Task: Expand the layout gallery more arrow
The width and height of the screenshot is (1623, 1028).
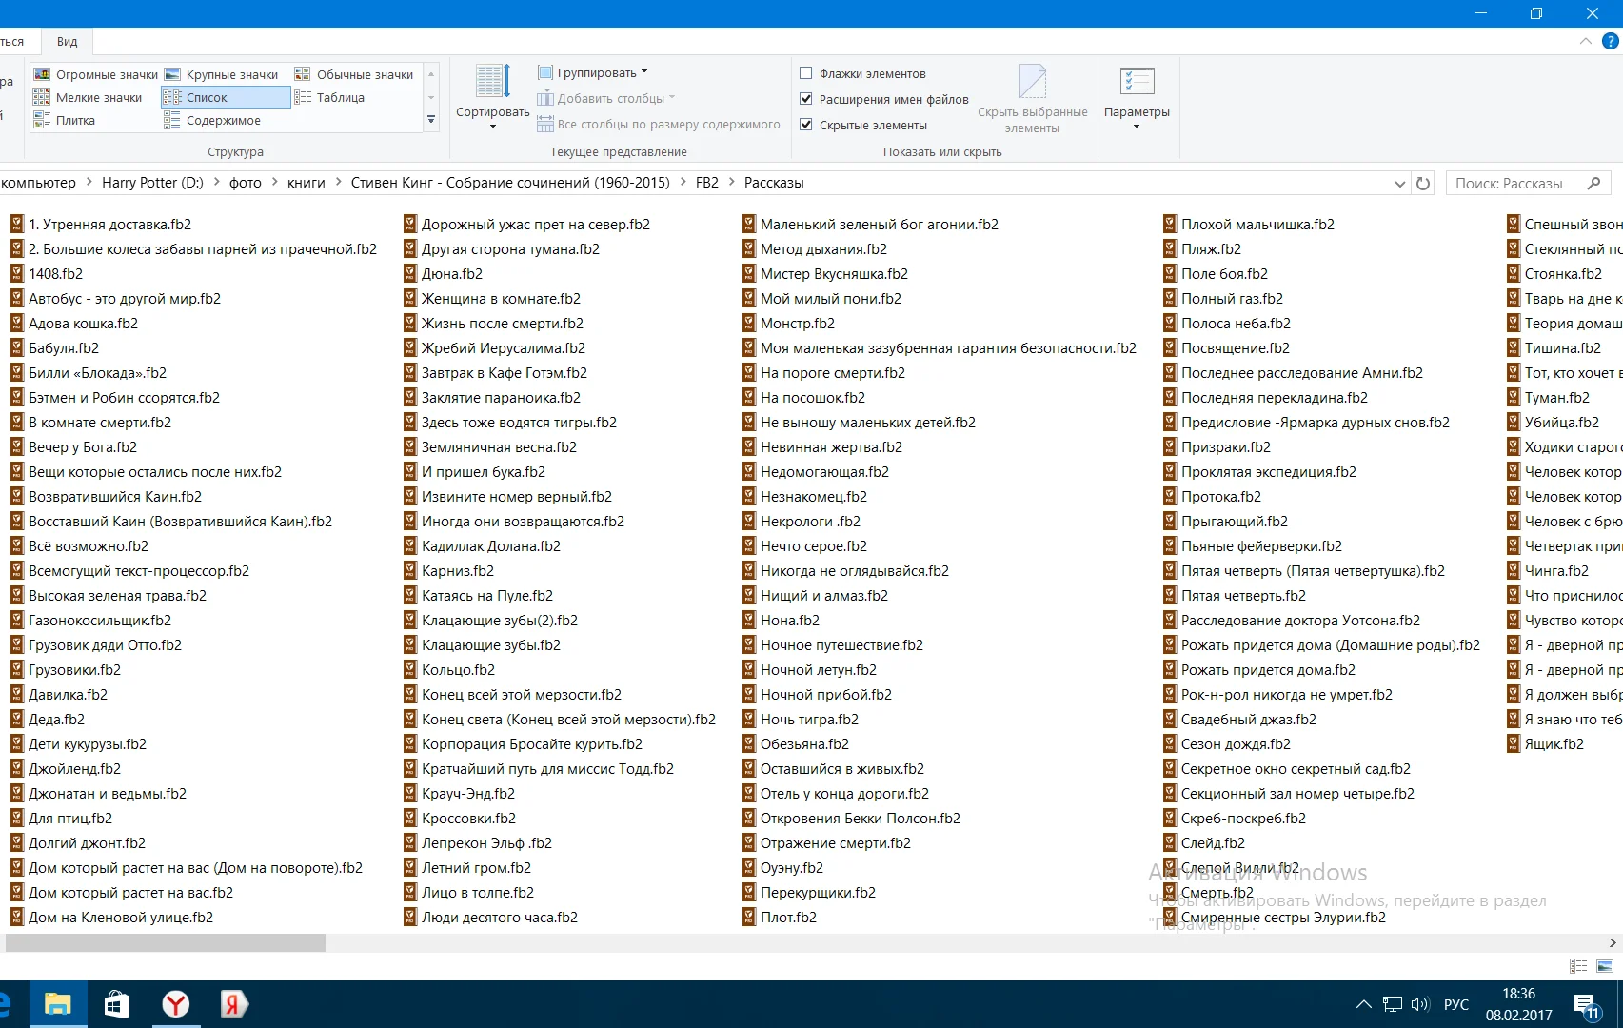Action: click(x=431, y=120)
